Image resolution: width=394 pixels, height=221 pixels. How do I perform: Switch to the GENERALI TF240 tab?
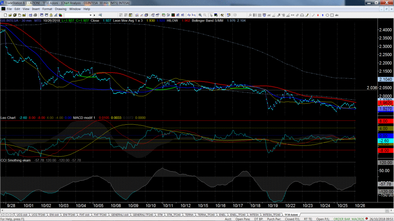coord(143,215)
